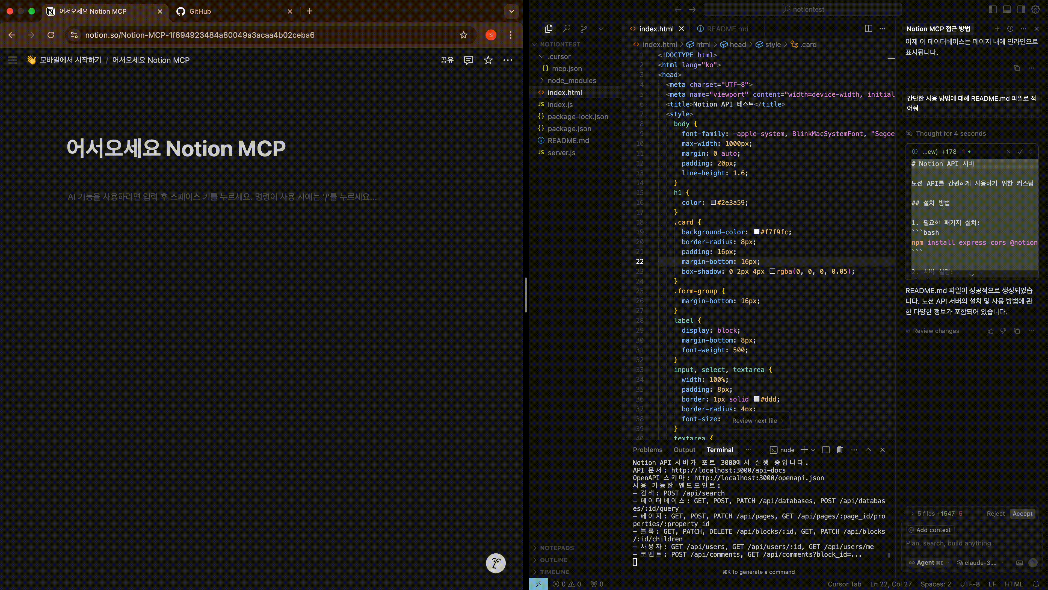Accept all 5 file changes
The height and width of the screenshot is (590, 1048).
[1022, 514]
